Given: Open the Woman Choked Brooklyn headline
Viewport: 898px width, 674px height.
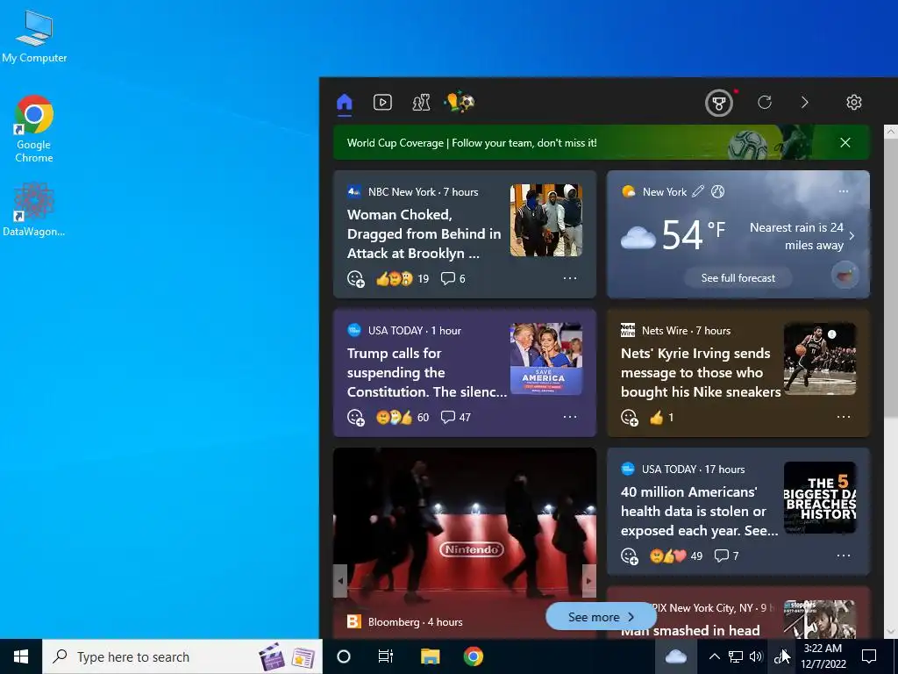Looking at the screenshot, I should tap(424, 233).
